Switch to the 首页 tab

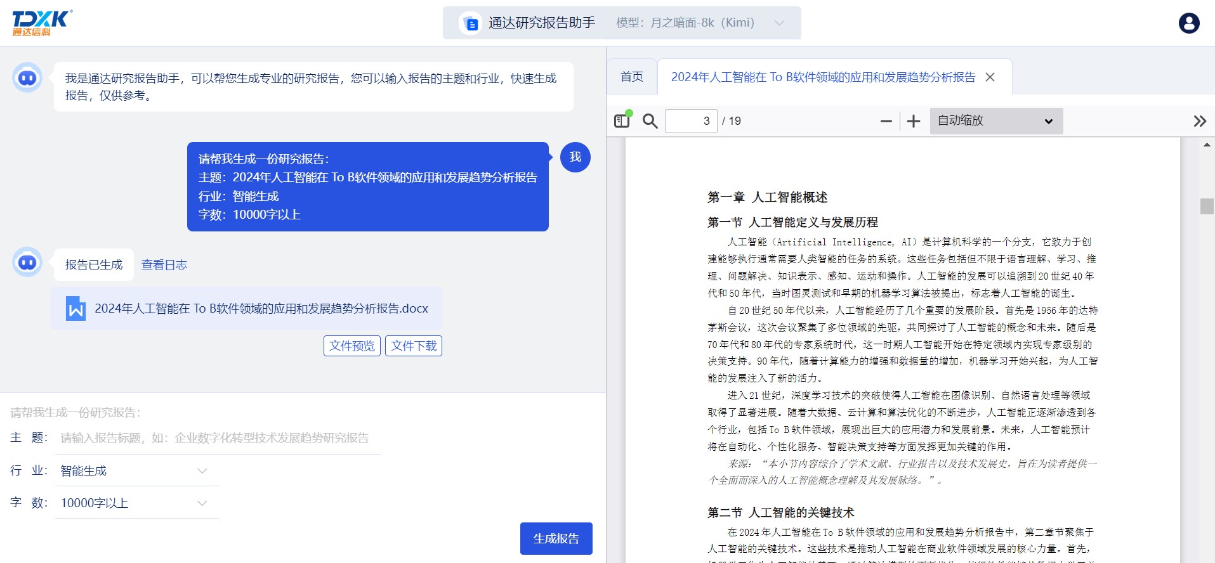[632, 77]
